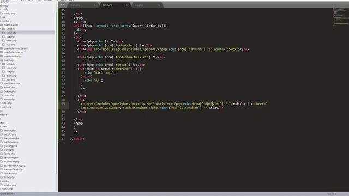Click file icon beside timkiem.php

pyautogui.click(x=1, y=173)
